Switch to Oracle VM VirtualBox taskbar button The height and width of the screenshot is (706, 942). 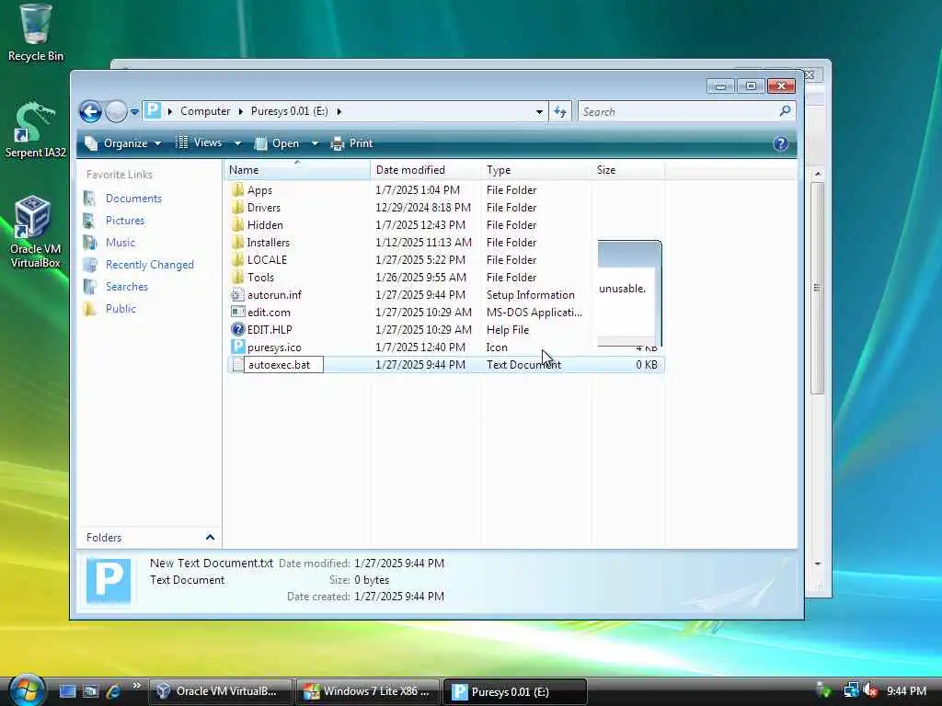[220, 691]
